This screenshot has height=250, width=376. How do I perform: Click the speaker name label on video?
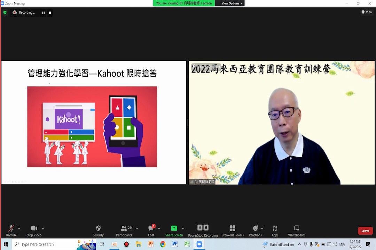(x=202, y=182)
